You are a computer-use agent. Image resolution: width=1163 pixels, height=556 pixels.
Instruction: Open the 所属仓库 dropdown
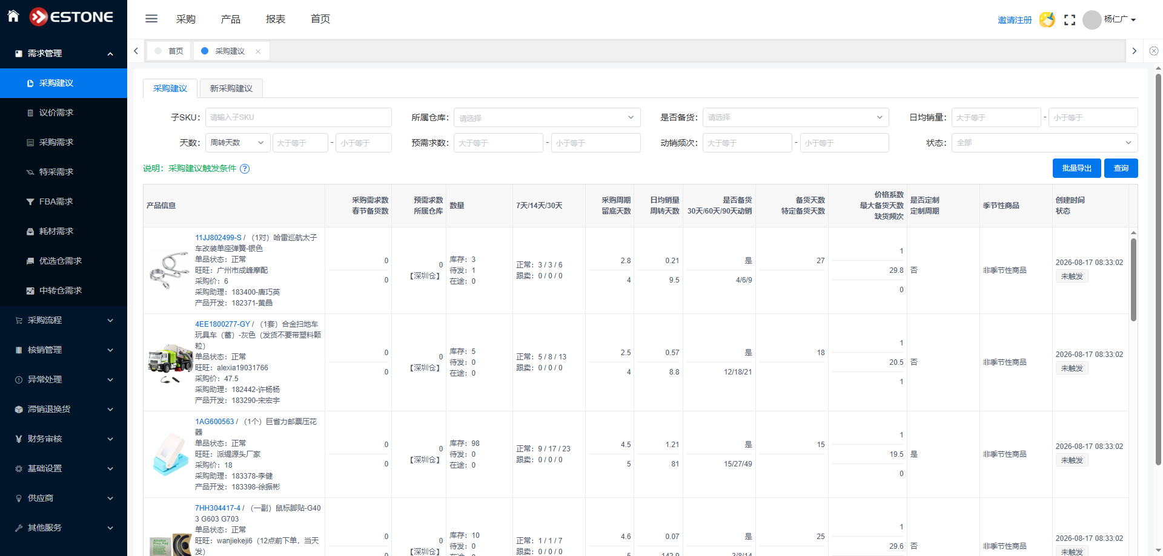pyautogui.click(x=548, y=117)
